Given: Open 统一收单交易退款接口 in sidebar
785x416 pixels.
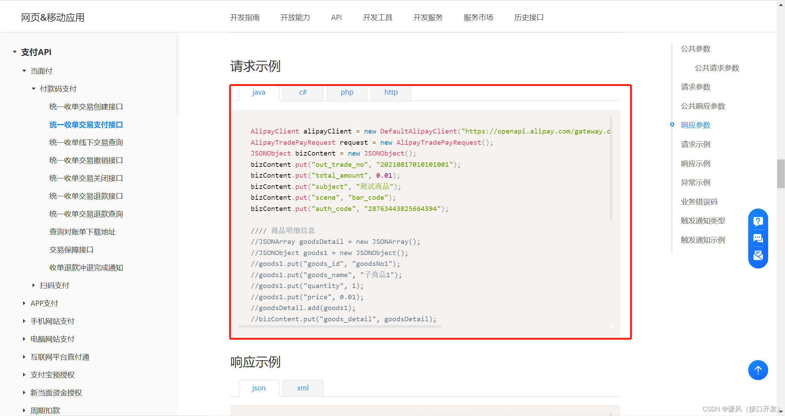Looking at the screenshot, I should coord(86,196).
